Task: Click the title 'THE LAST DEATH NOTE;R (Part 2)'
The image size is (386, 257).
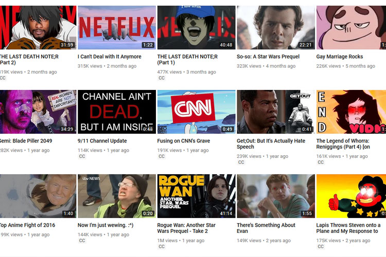Action: 29,60
